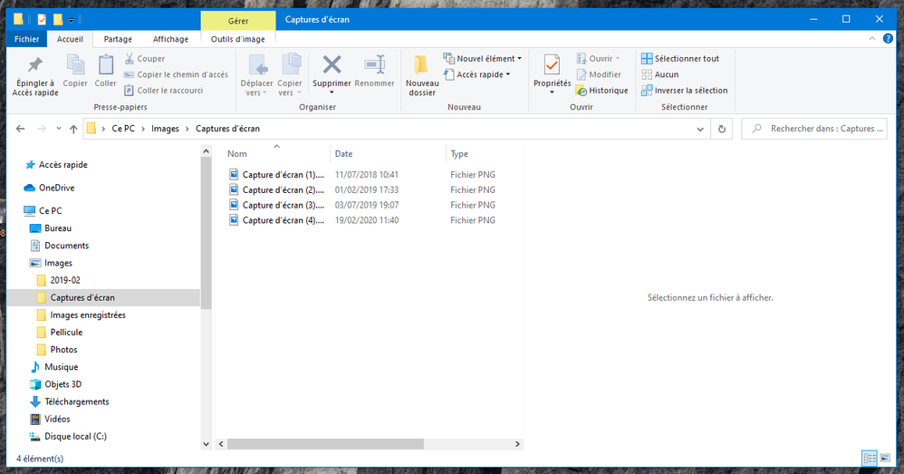Switch to details view in status bar
This screenshot has width=904, height=474.
(869, 459)
